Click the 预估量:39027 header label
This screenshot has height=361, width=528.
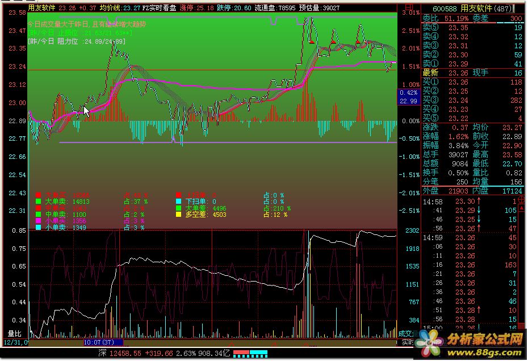pos(319,8)
